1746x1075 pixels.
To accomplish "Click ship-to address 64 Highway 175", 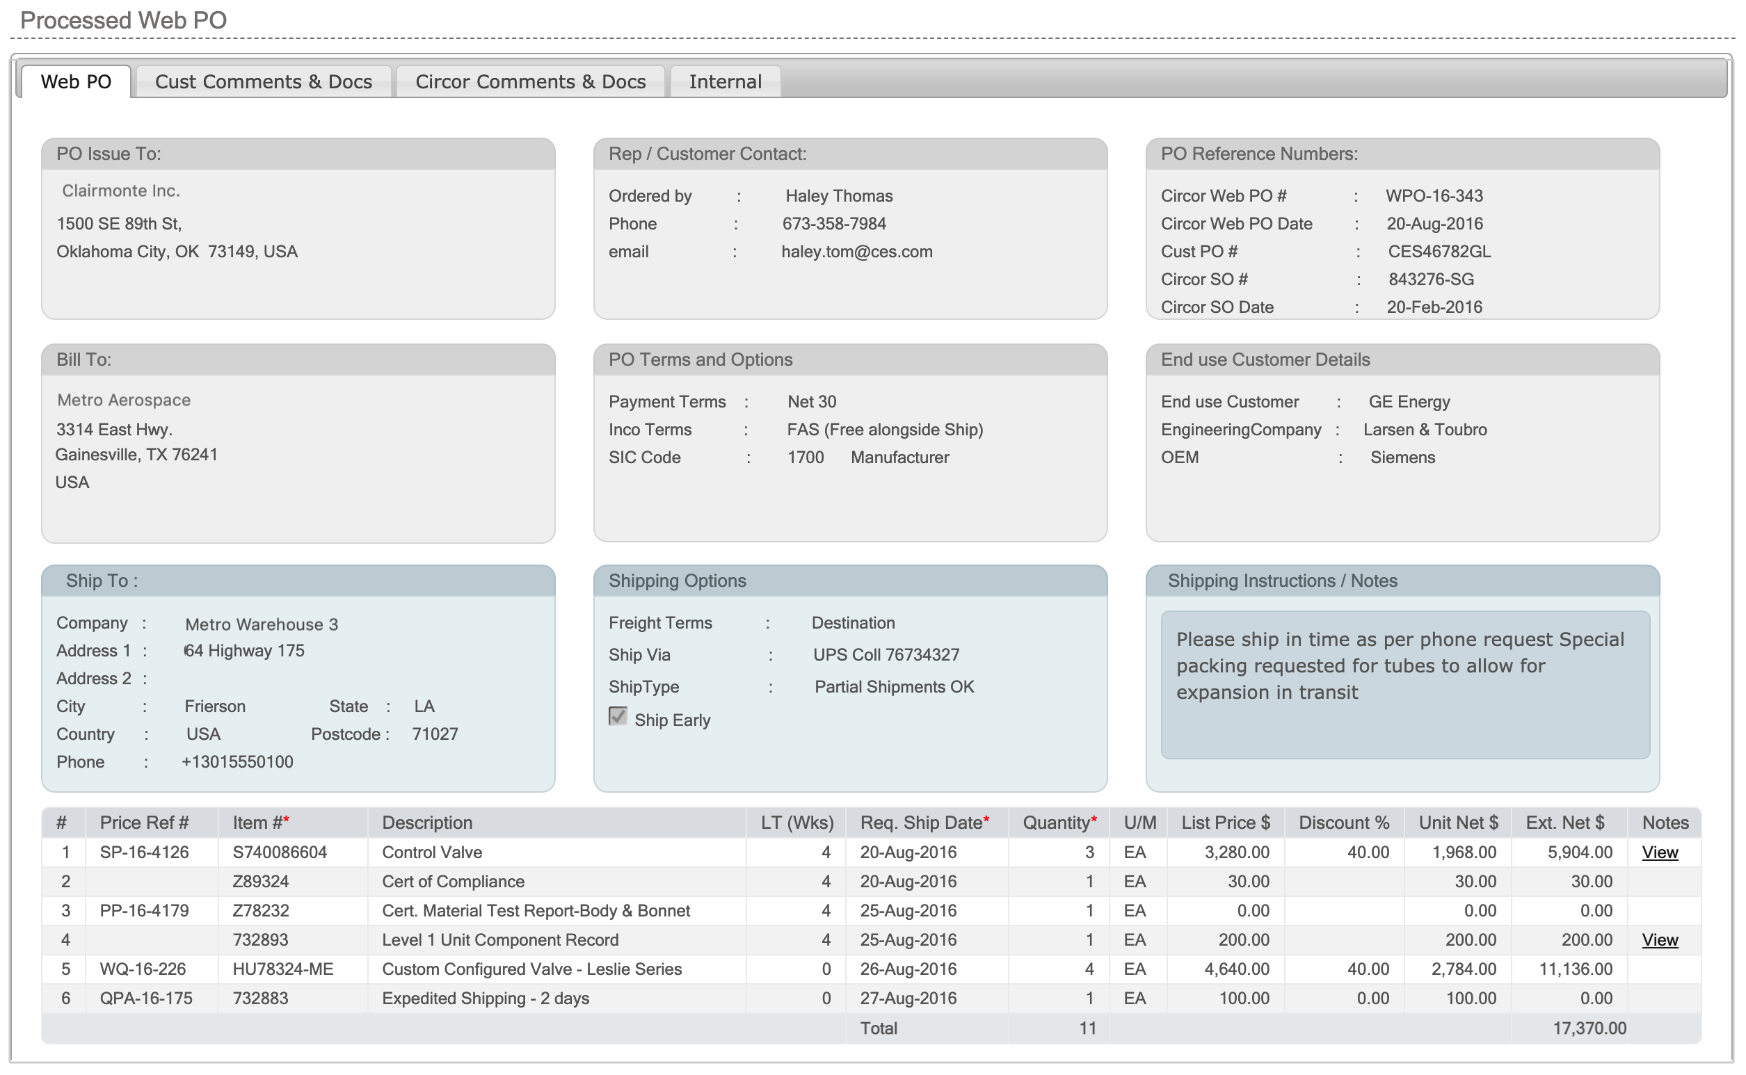I will (x=244, y=651).
